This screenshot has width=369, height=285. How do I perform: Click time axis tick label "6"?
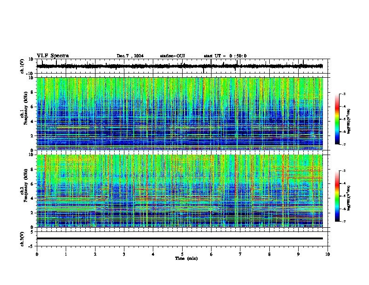point(212,254)
